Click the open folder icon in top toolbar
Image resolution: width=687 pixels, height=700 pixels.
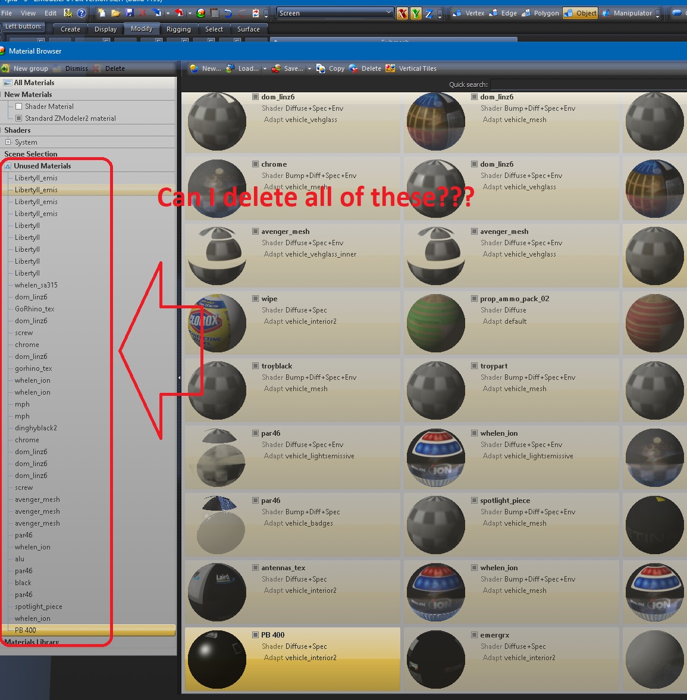point(115,12)
